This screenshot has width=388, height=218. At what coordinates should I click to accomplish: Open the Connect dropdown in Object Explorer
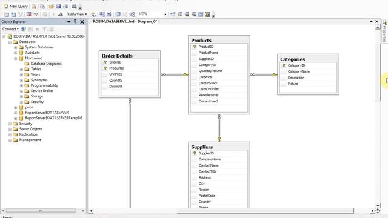(10, 29)
